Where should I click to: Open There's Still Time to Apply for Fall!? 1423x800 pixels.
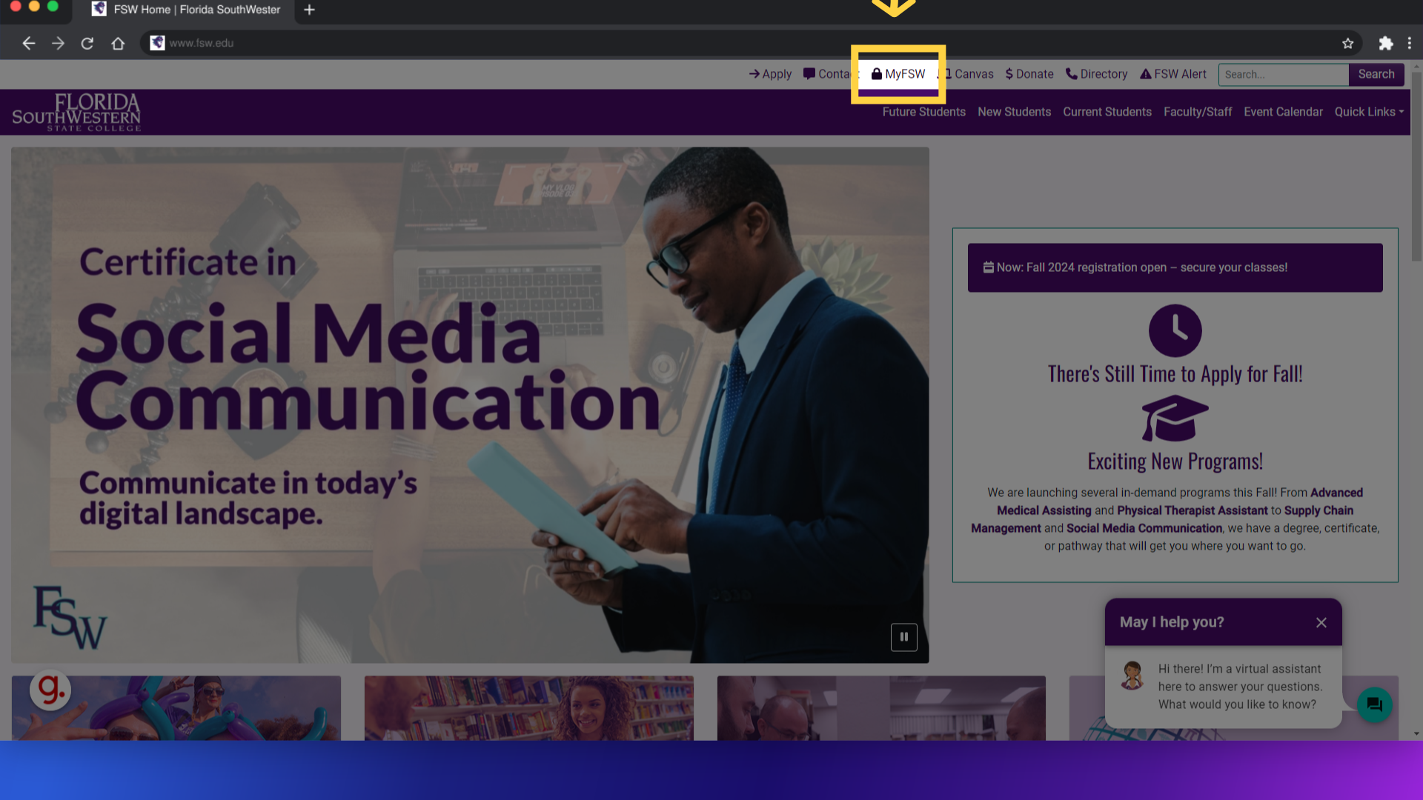(1175, 374)
